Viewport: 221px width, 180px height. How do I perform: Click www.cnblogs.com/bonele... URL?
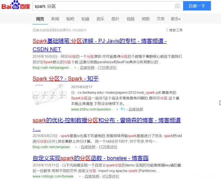54,176
